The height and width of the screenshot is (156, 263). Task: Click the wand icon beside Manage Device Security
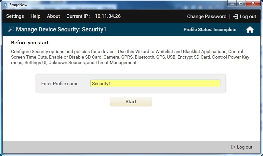[x=11, y=29]
